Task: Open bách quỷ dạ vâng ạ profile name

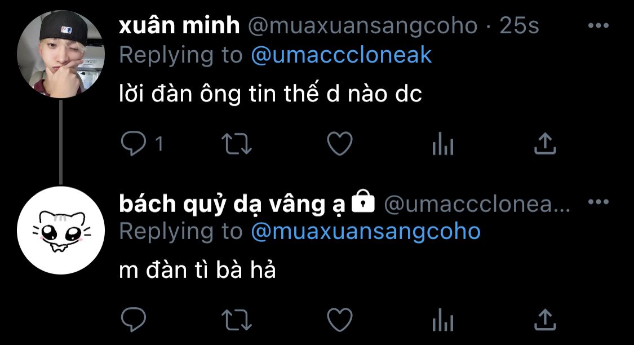Action: coord(232,203)
